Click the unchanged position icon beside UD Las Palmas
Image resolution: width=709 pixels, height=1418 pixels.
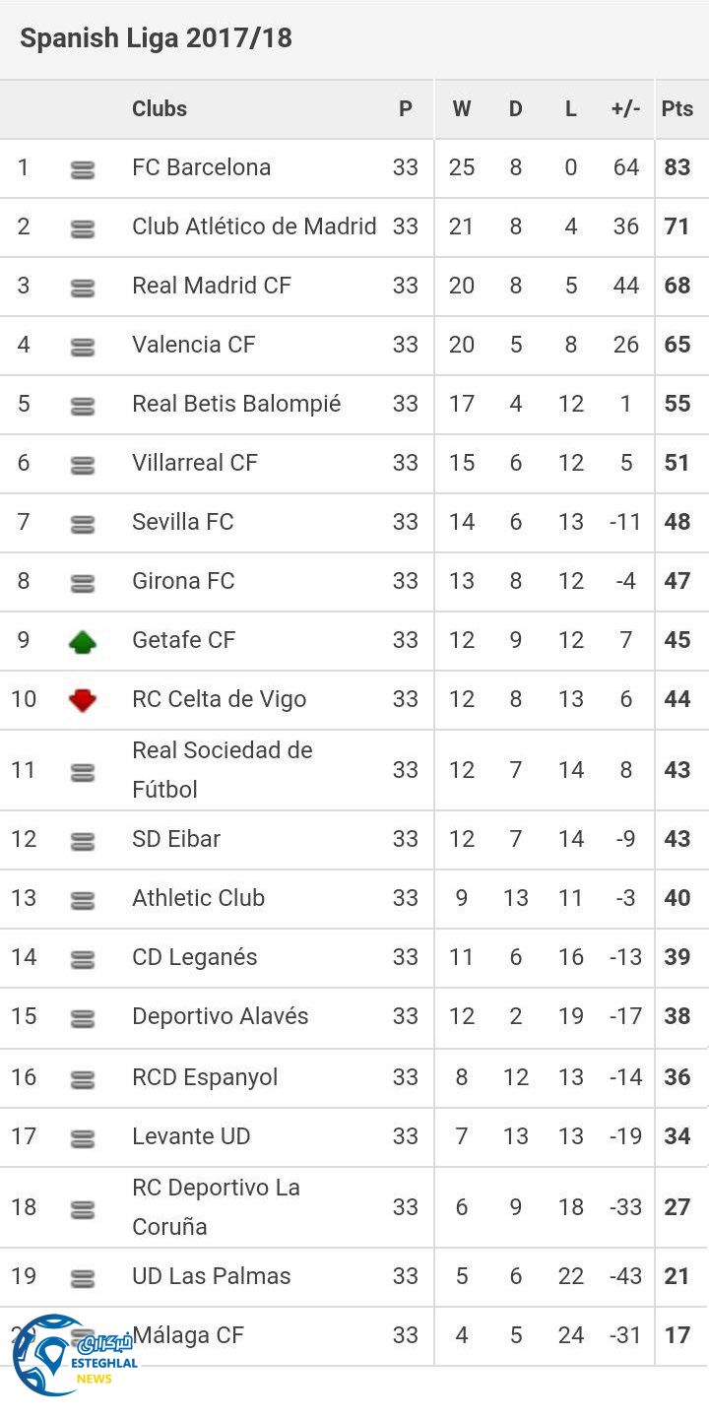click(x=83, y=1279)
